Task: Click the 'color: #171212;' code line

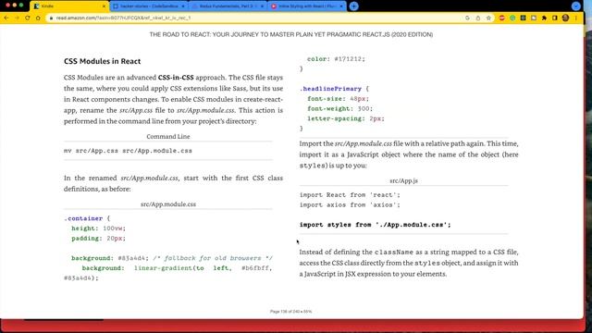Action: [336, 59]
